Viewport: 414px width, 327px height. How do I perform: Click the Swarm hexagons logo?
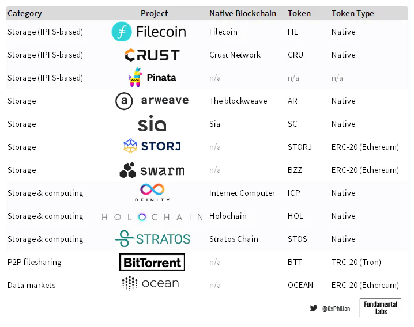127,170
